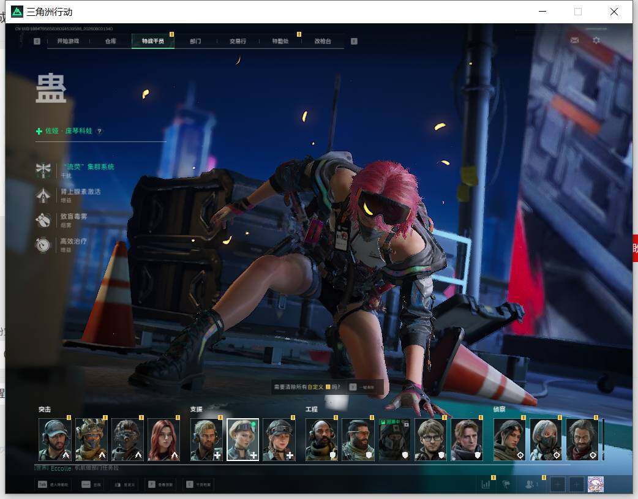This screenshot has height=499, width=638.
Task: Select first 突击 operator with green cap
Action: (x=55, y=440)
